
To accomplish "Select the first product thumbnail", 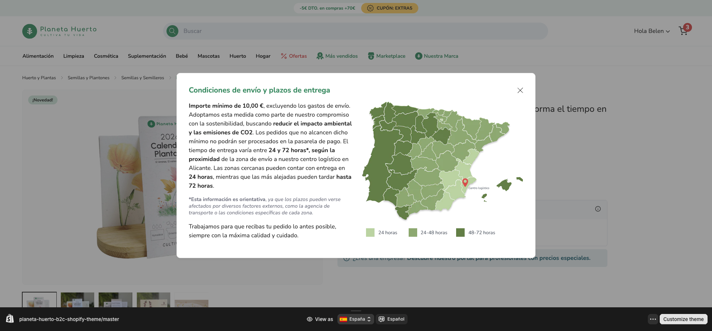I will pos(39,300).
